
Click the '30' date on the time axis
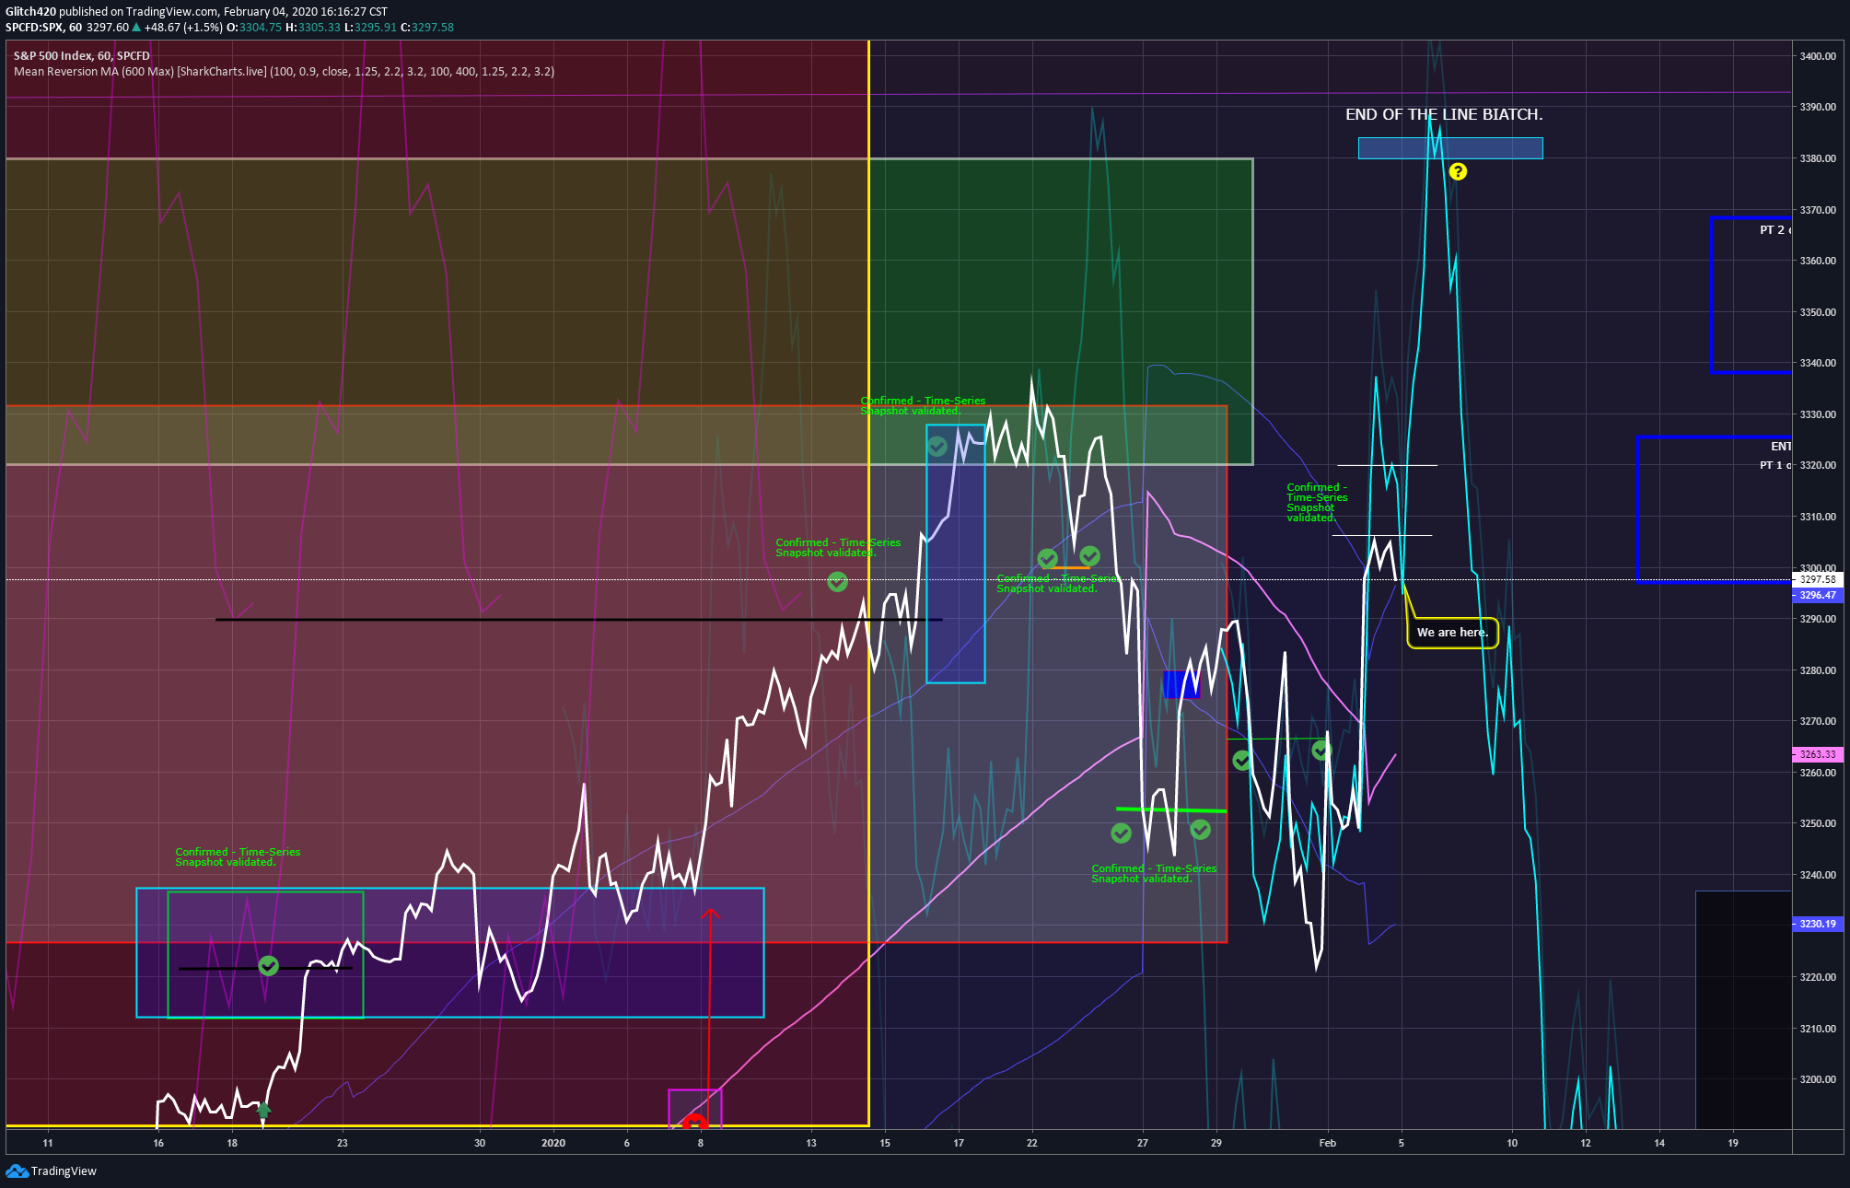[480, 1143]
